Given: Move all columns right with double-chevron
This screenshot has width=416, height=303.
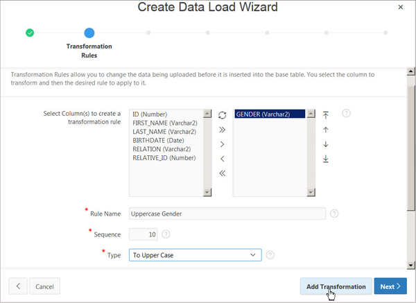Looking at the screenshot, I should point(222,130).
